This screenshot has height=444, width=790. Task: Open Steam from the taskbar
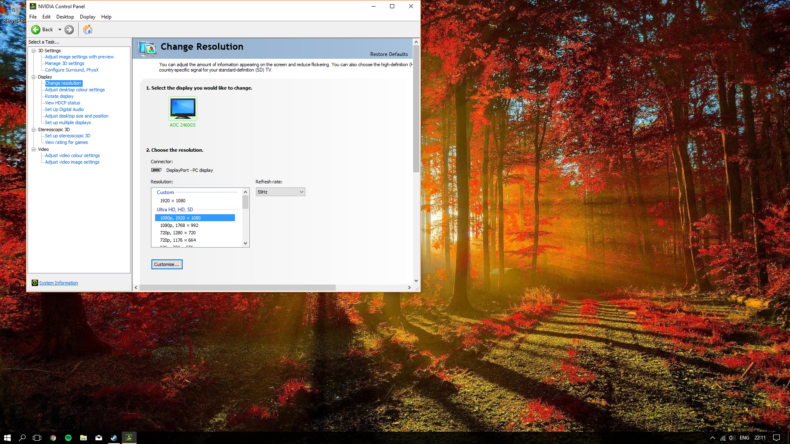tap(114, 438)
